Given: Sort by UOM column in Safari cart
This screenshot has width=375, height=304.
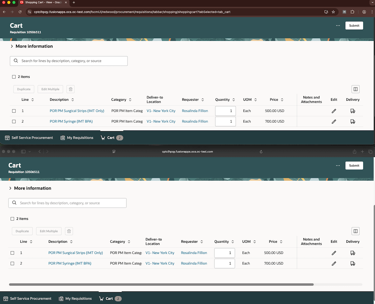Looking at the screenshot, I should point(254,242).
